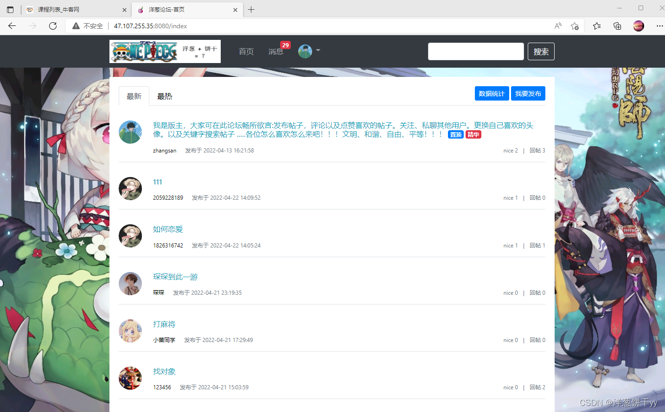Image resolution: width=665 pixels, height=412 pixels.
Task: Click username zhangsan
Action: [165, 151]
